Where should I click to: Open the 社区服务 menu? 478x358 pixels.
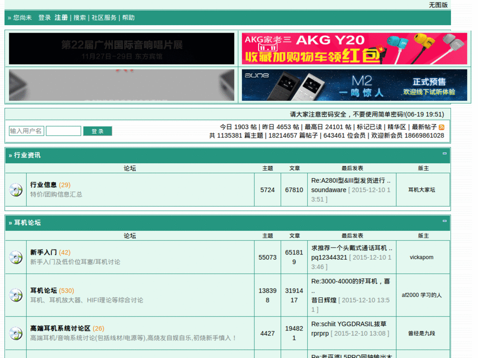(x=104, y=18)
